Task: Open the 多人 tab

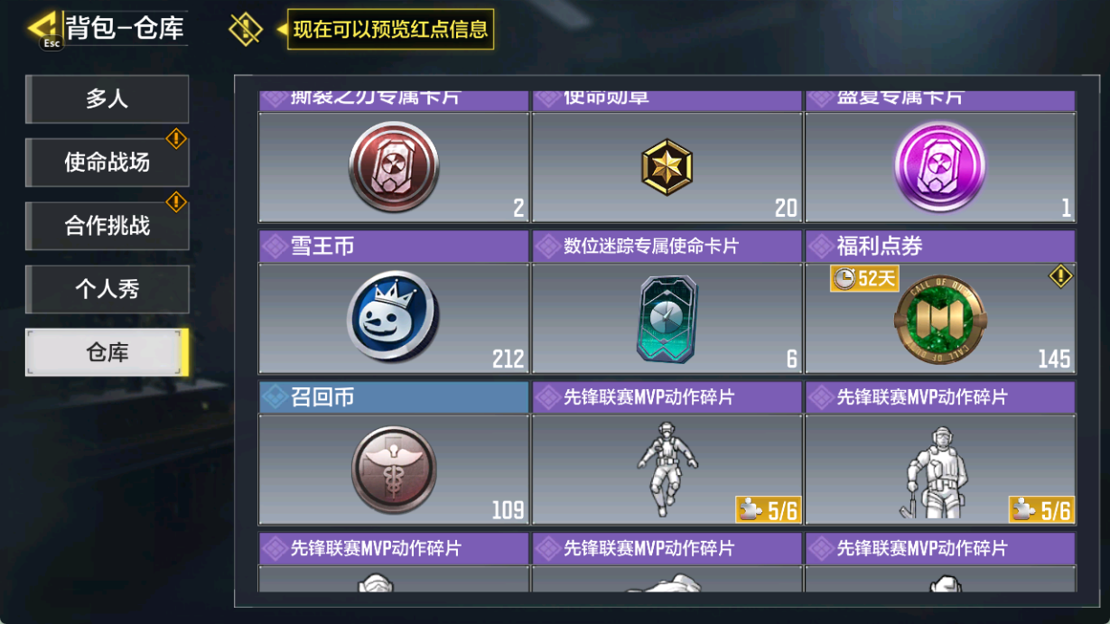Action: click(107, 99)
